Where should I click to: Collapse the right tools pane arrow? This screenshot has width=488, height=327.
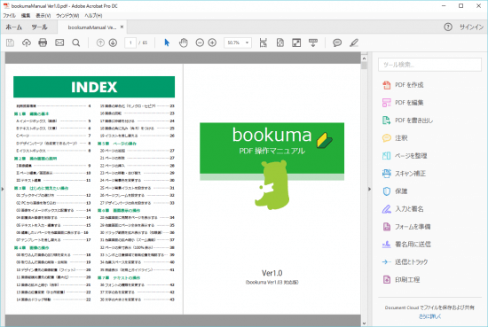369,189
